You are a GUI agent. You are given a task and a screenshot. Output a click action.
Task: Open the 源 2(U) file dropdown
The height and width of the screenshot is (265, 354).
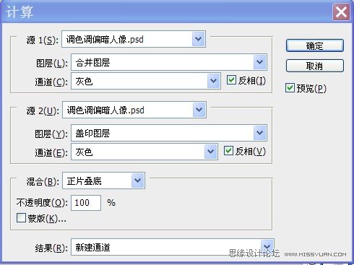pyautogui.click(x=134, y=110)
